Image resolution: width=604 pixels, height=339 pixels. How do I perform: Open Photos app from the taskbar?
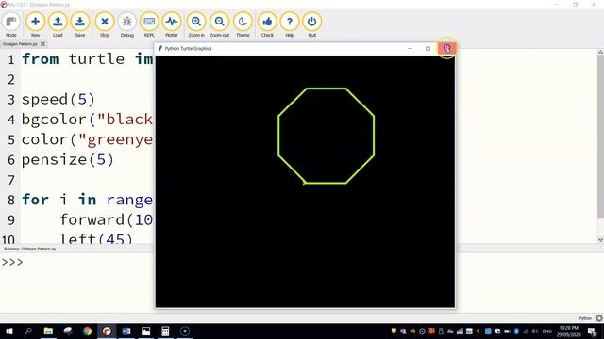pyautogui.click(x=145, y=331)
